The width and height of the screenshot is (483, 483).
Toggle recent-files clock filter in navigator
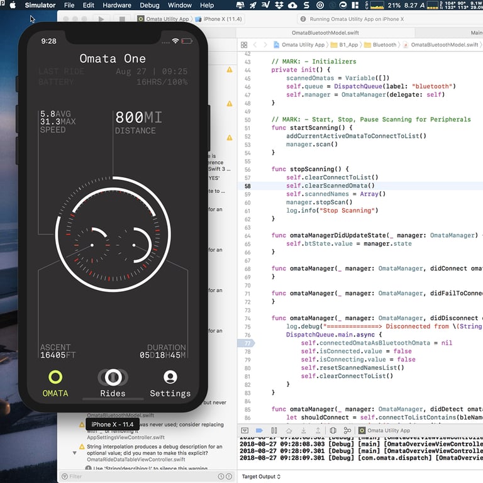[221, 477]
